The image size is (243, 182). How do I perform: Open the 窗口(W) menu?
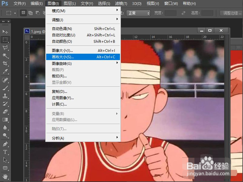pyautogui.click(x=171, y=3)
